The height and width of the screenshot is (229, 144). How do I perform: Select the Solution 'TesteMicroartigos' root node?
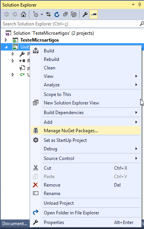54,33
